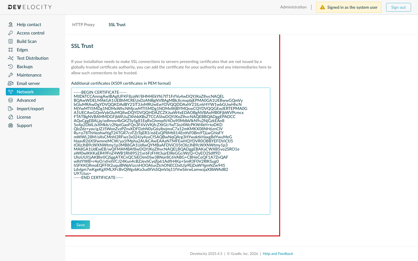The image size is (418, 261).
Task: Switch to the HTTP Proxy tab
Action: [x=84, y=25]
